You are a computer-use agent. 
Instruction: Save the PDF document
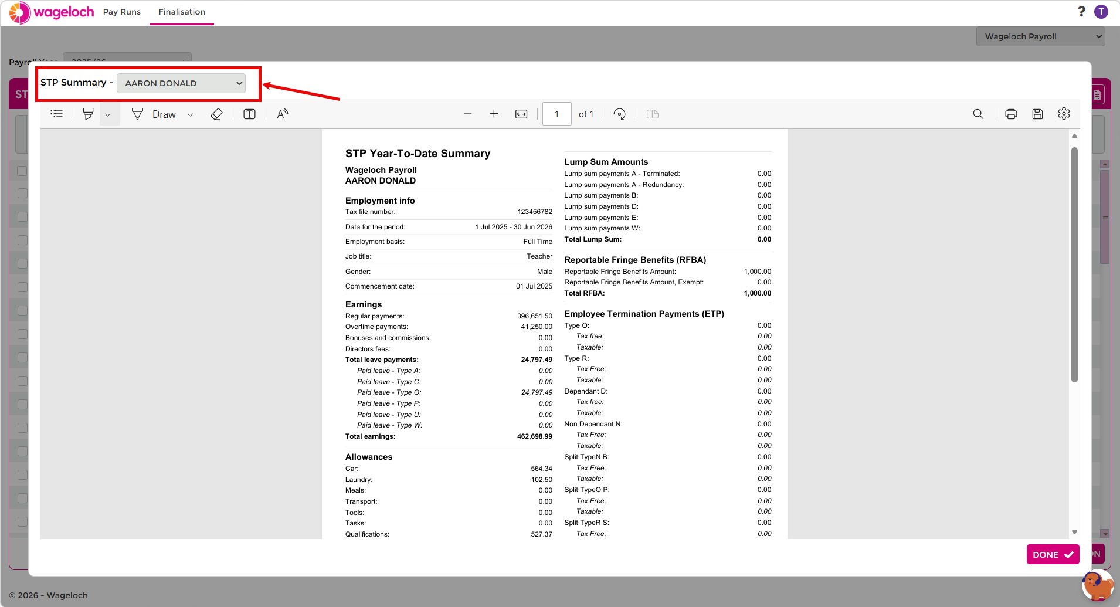1037,114
